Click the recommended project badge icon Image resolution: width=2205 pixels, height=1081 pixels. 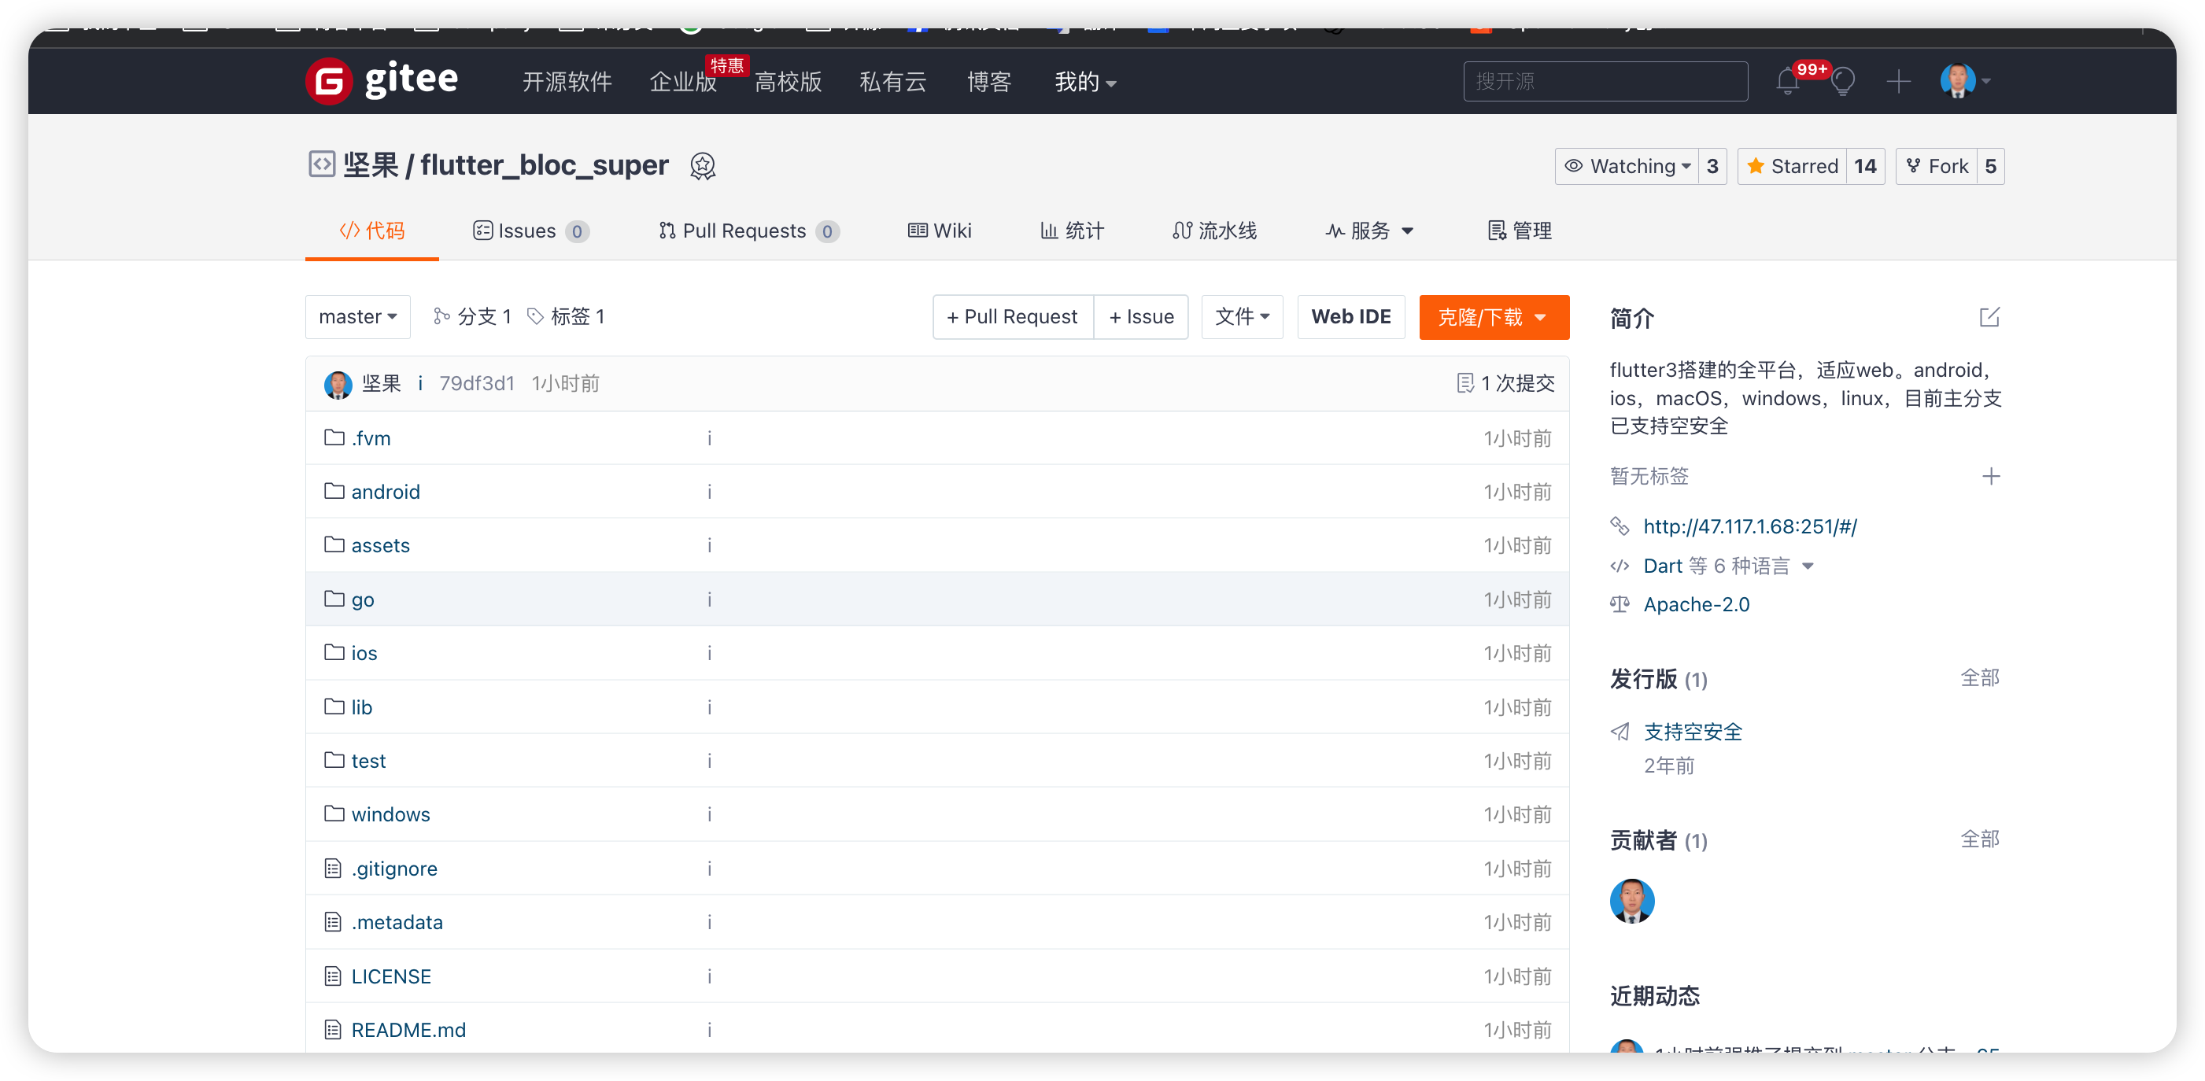pos(703,166)
